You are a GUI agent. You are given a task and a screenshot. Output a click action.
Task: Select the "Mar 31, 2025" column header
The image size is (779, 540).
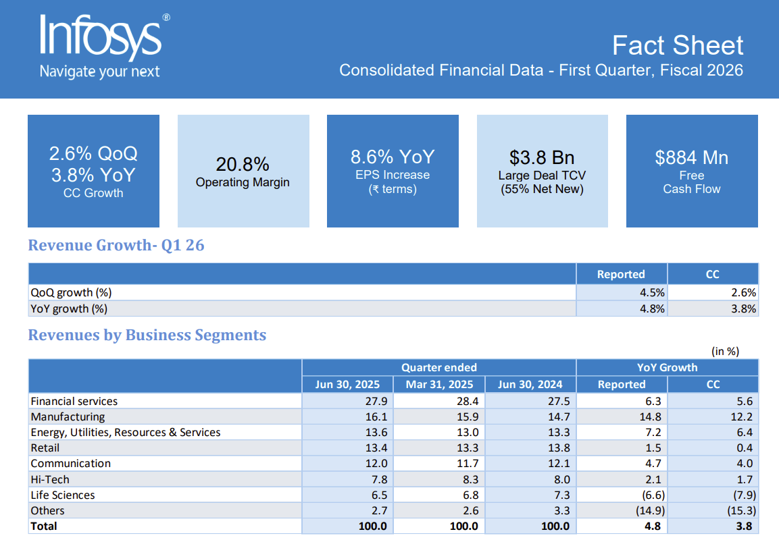coord(439,384)
